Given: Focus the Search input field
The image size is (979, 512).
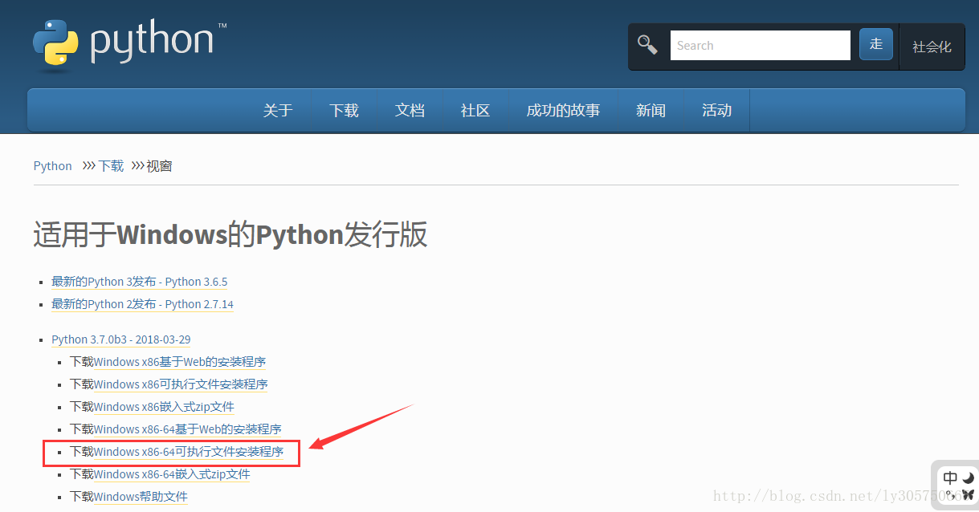Looking at the screenshot, I should pyautogui.click(x=760, y=46).
